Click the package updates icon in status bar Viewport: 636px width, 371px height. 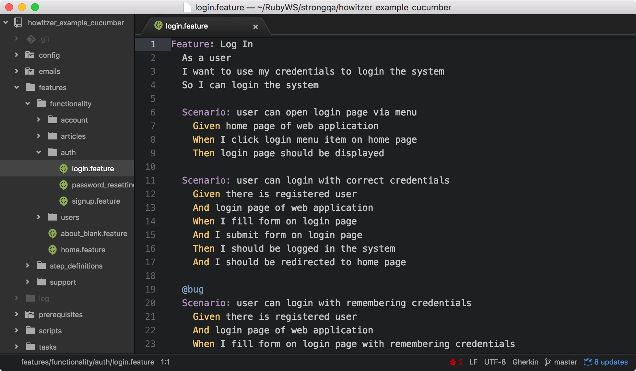click(x=588, y=362)
